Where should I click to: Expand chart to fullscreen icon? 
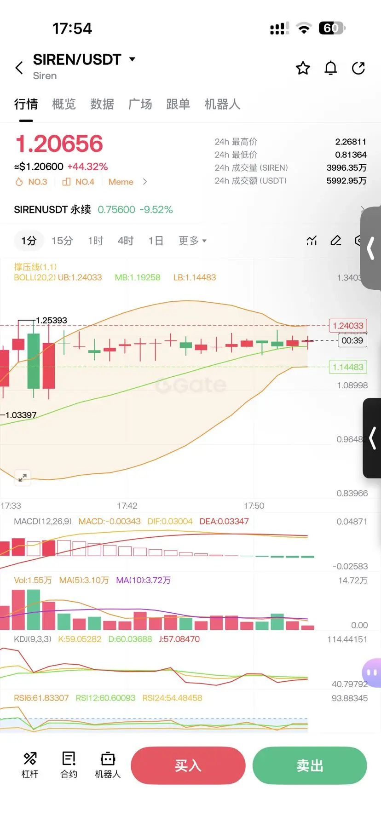click(x=22, y=477)
